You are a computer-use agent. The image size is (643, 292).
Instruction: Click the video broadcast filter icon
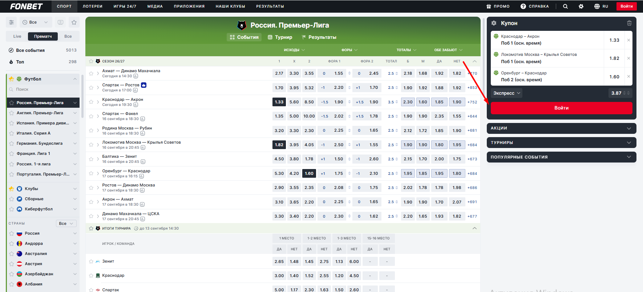[x=60, y=22]
